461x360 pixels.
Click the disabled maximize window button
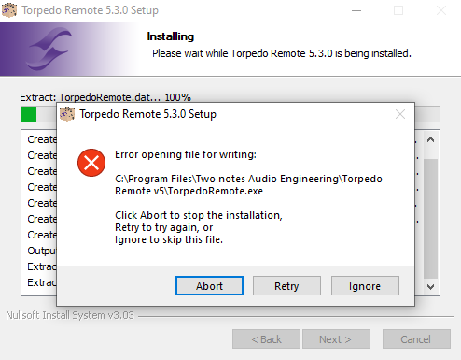pos(398,10)
